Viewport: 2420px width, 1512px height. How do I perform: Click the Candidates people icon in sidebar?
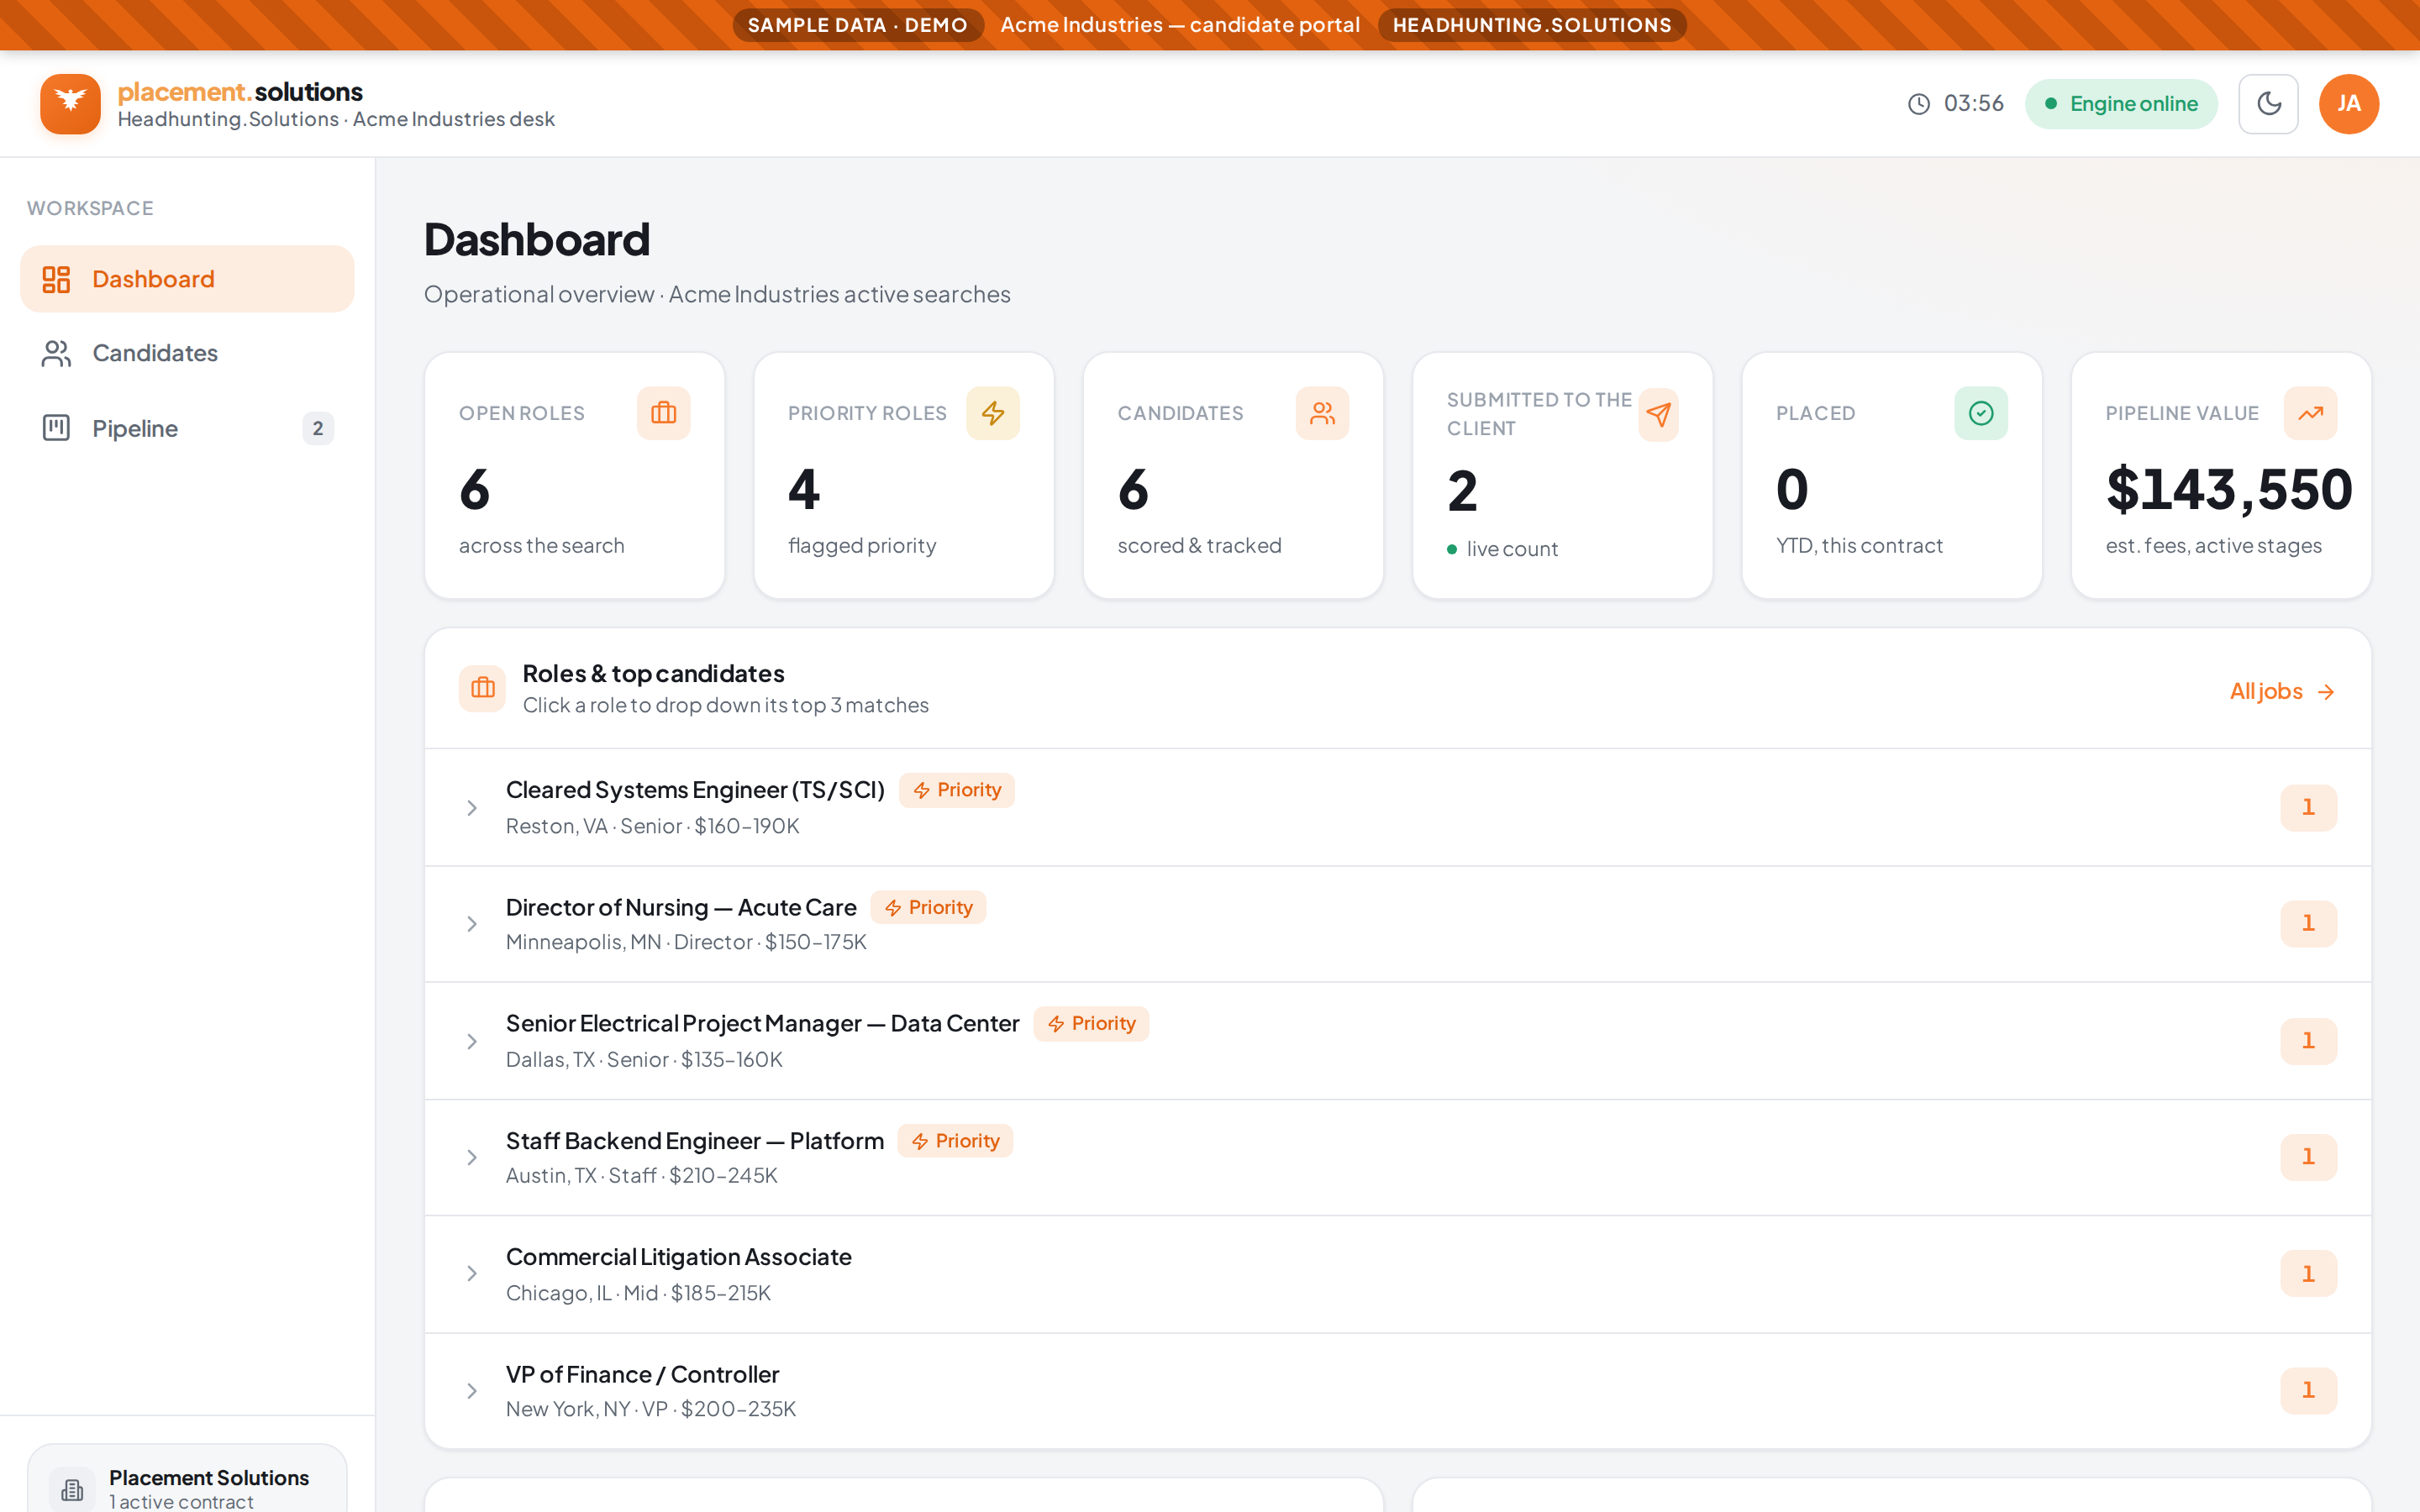[x=56, y=353]
